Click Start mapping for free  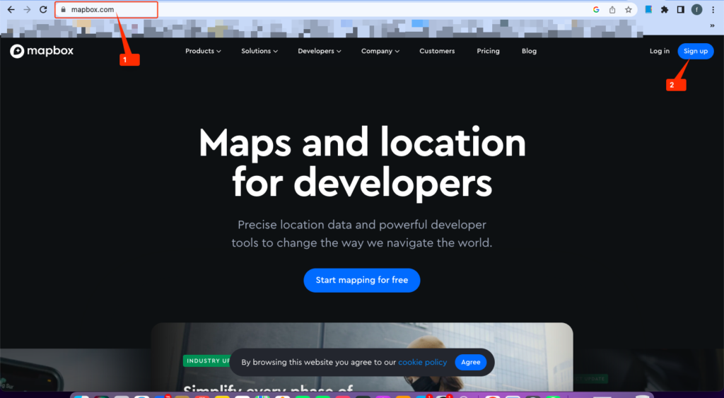pos(361,280)
